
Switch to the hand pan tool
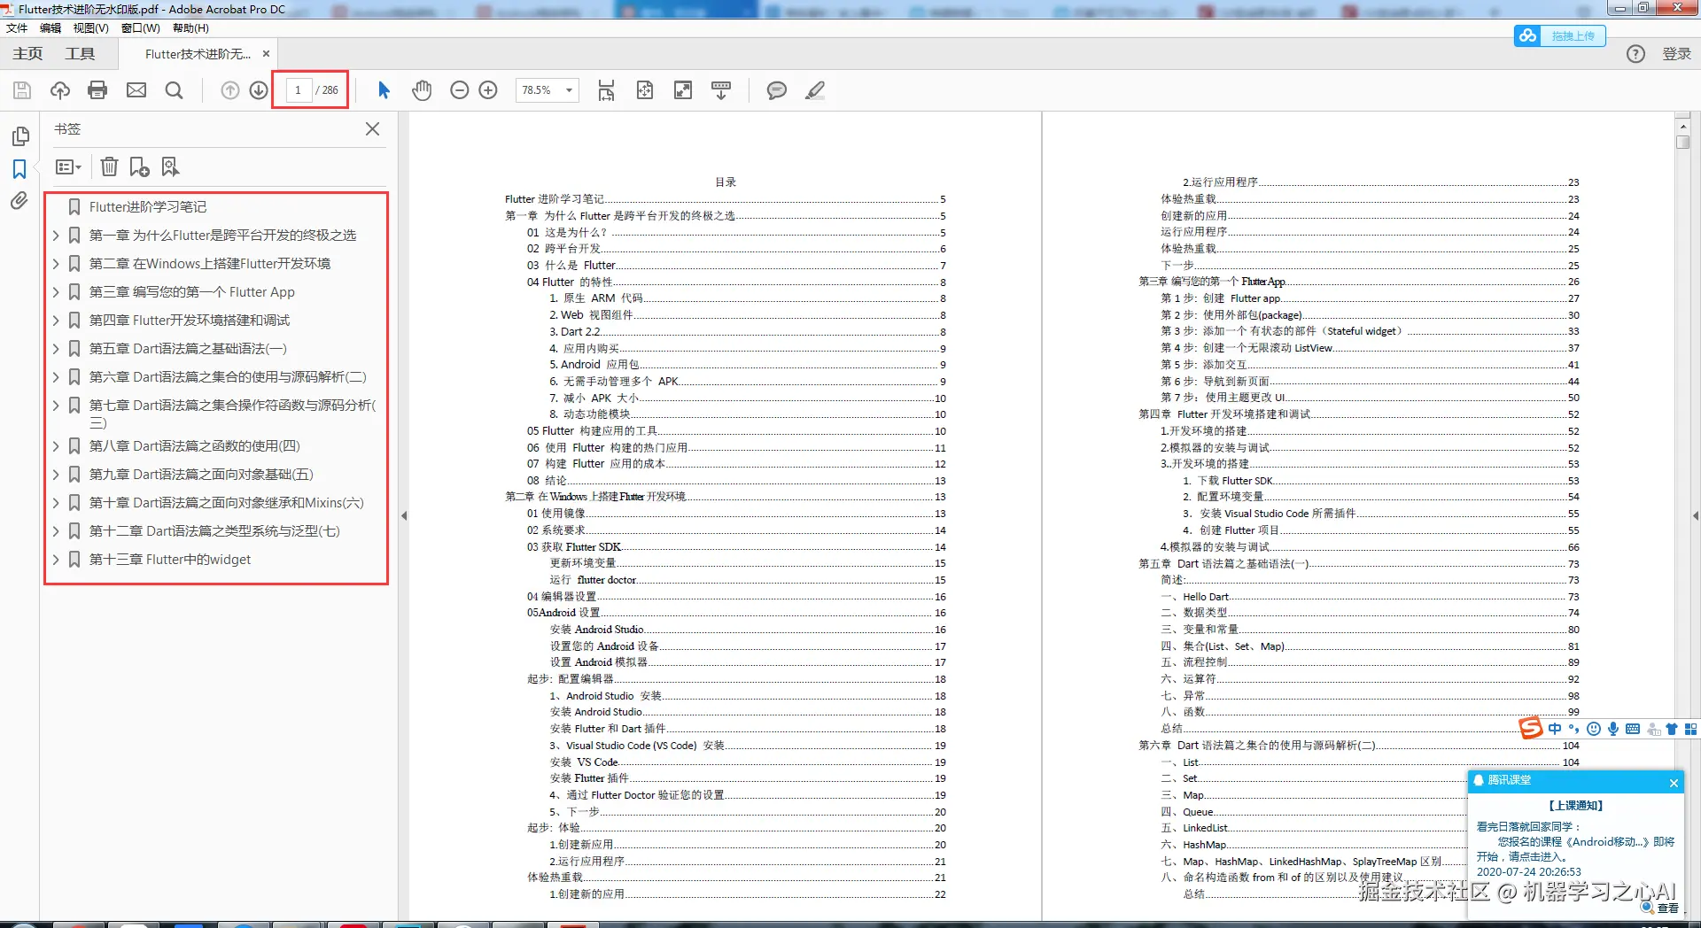point(422,90)
